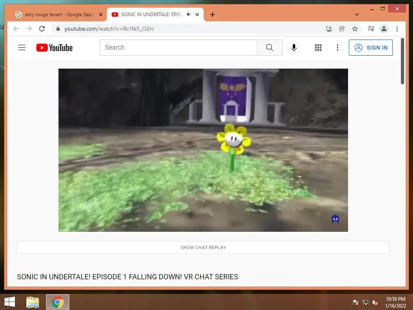The height and width of the screenshot is (310, 413).
Task: Install app icon in address bar
Action: point(329,29)
